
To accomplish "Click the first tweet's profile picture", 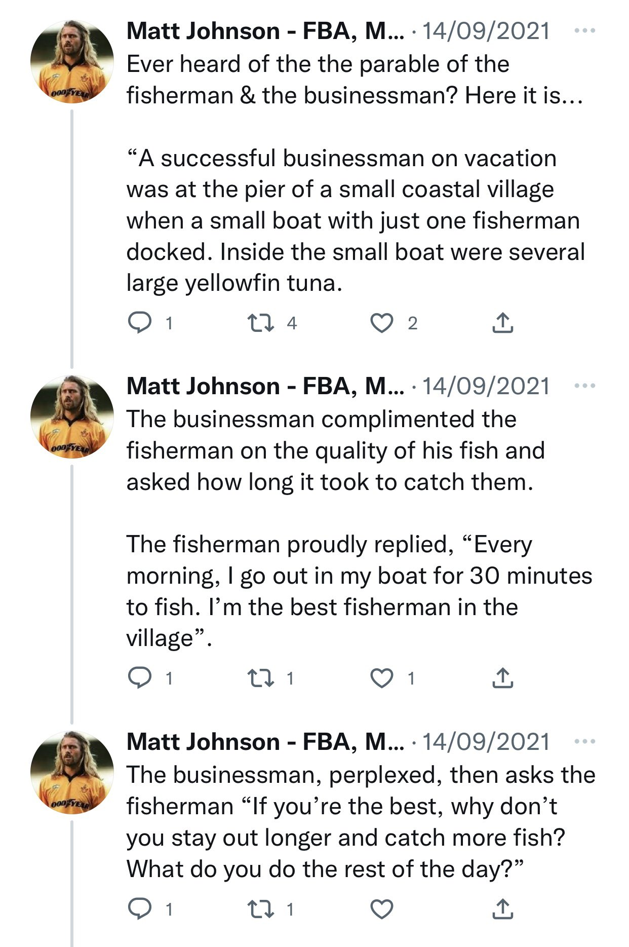I will click(72, 62).
